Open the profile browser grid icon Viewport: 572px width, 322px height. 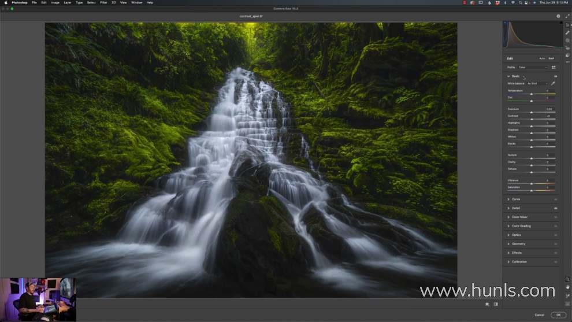pos(554,68)
